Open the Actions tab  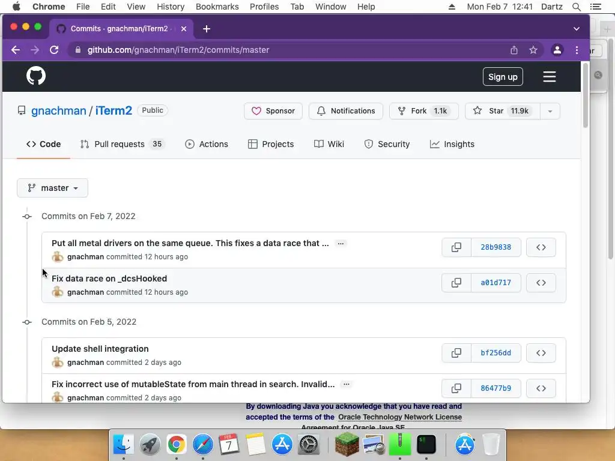pyautogui.click(x=207, y=144)
